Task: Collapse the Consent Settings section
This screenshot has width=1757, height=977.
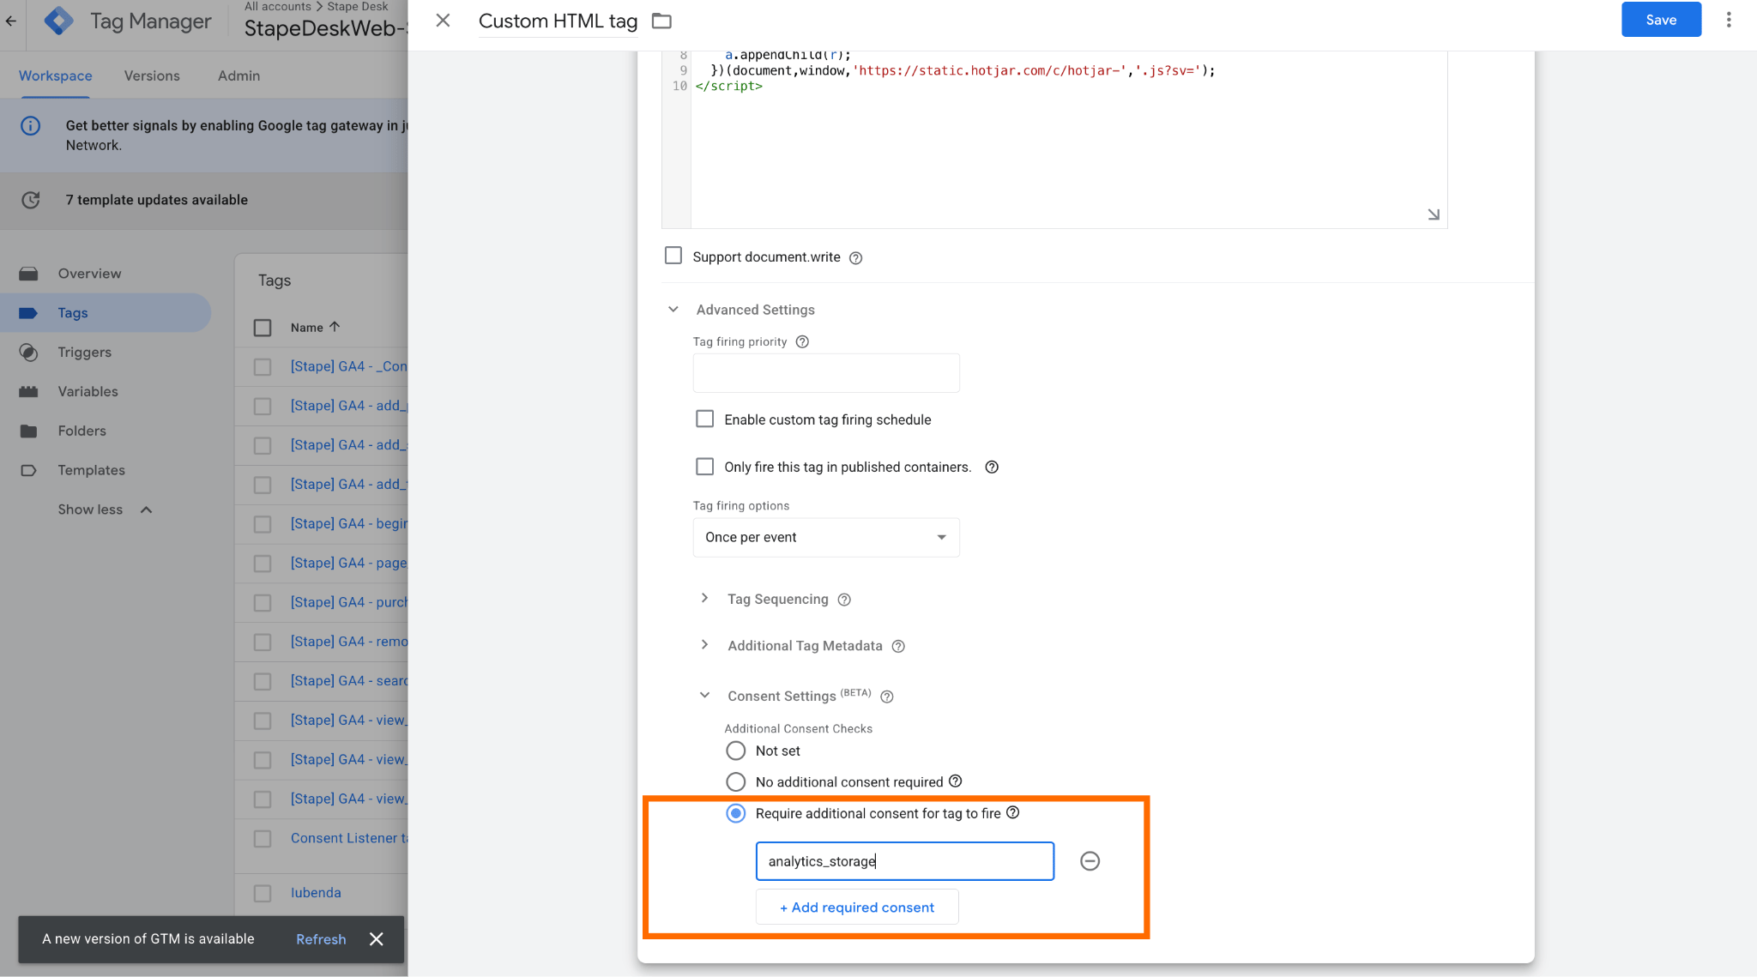Action: coord(704,695)
